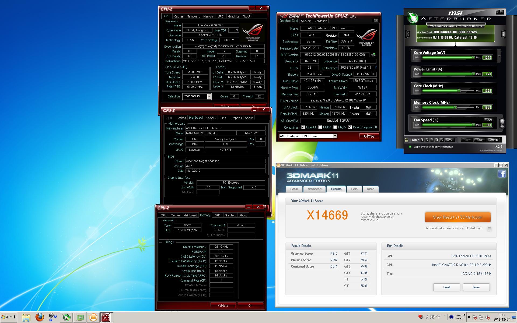Image resolution: width=517 pixels, height=323 pixels.
Task: Click the Core Clock slider handle
Action: tap(459, 91)
